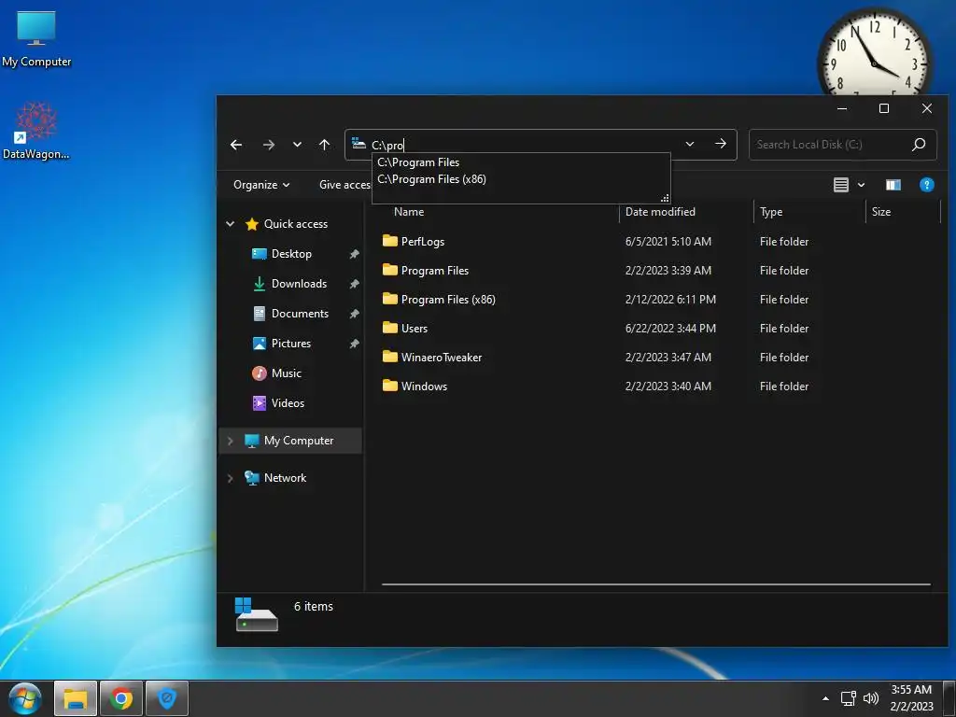Click the Local Disk drive icon in details pane
Image resolution: width=956 pixels, height=717 pixels.
[x=256, y=614]
